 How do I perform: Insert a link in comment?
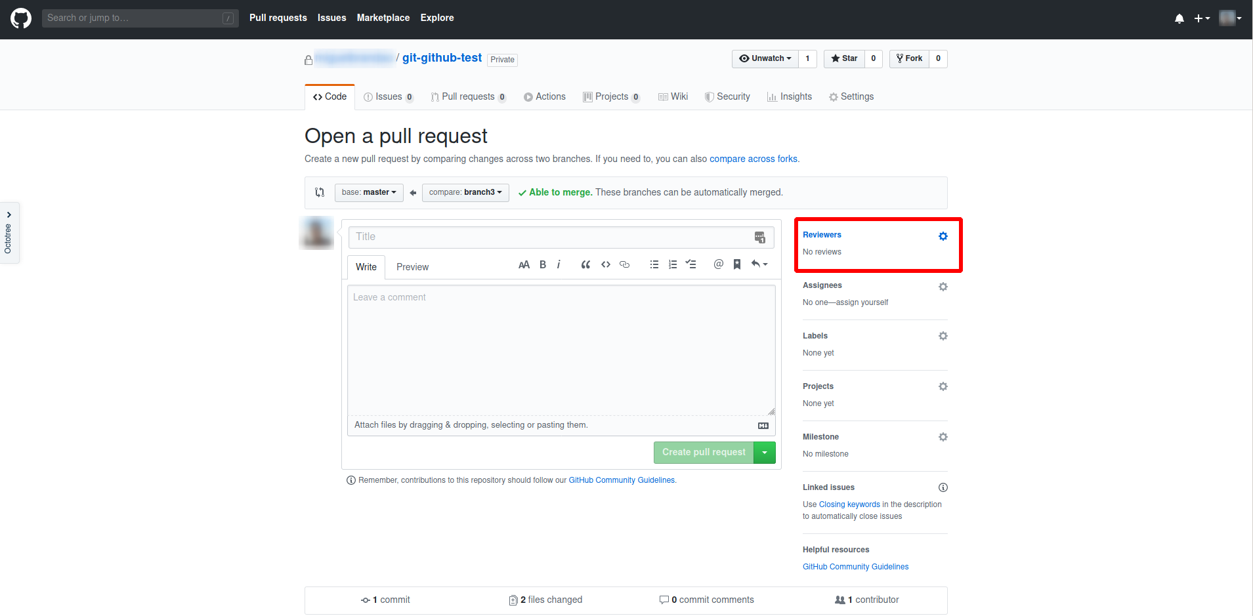(625, 264)
